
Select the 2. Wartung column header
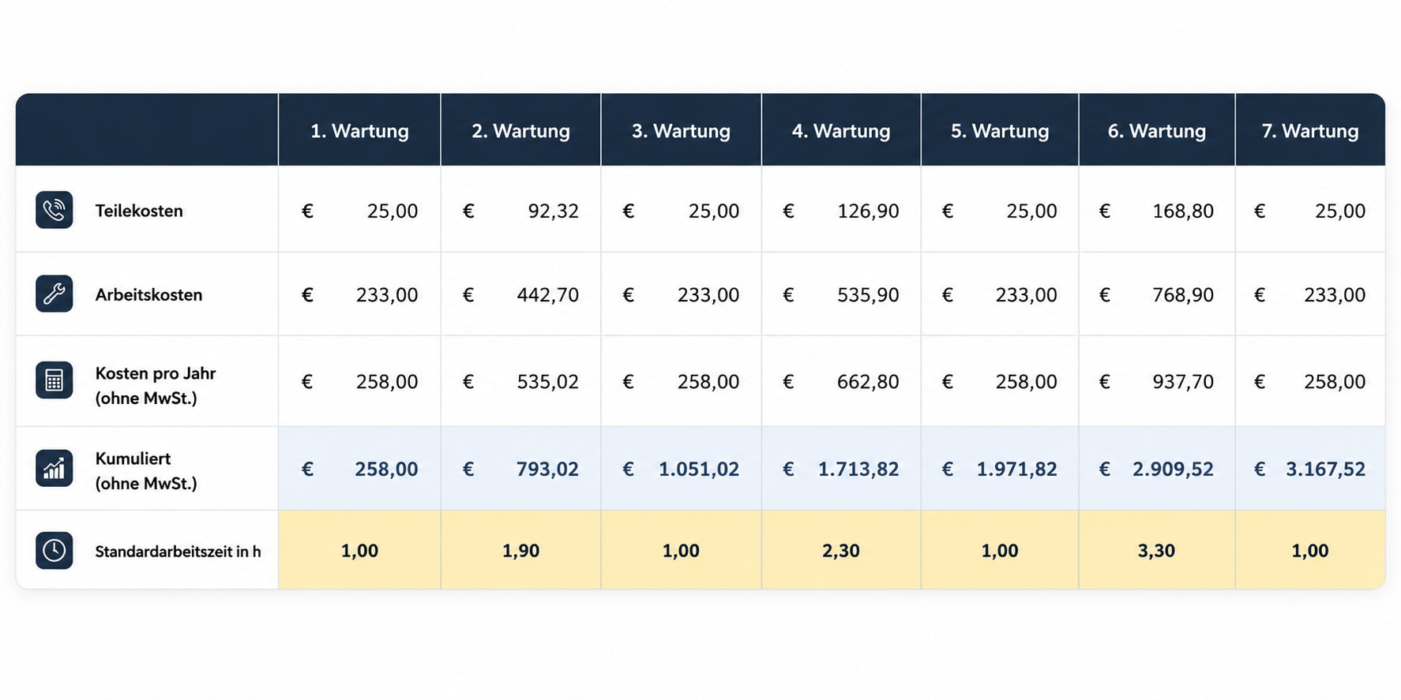coord(520,130)
